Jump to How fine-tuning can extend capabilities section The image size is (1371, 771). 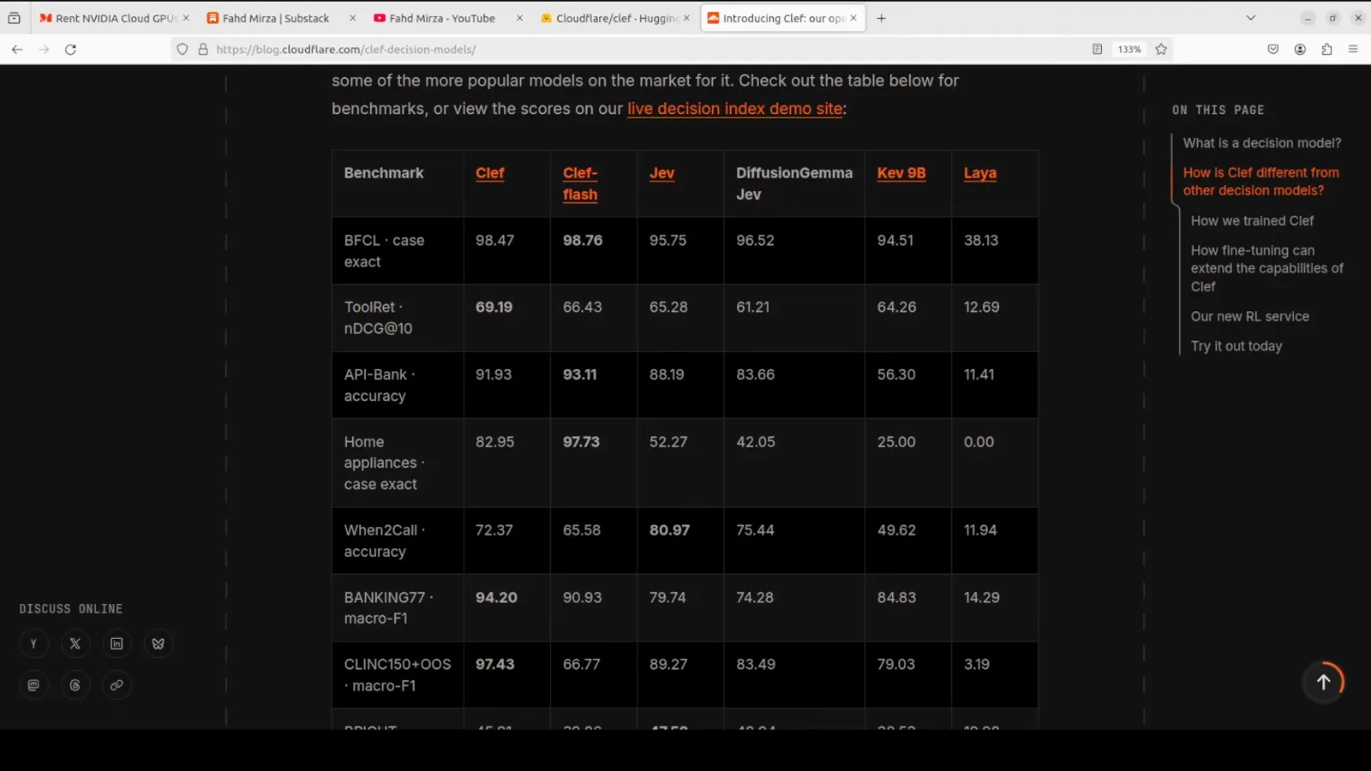pos(1266,268)
